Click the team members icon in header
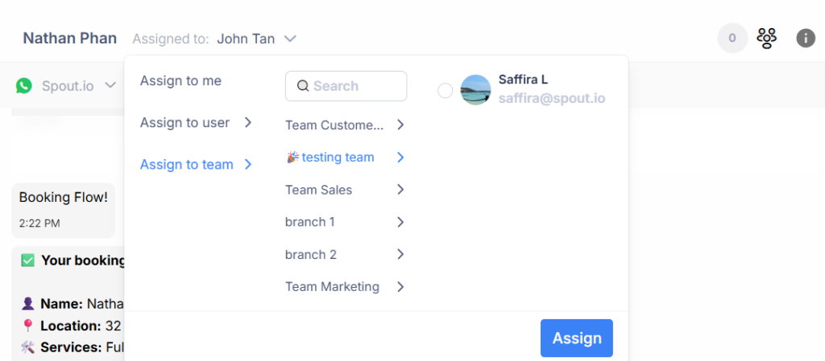Viewport: 825px width, 361px height. pyautogui.click(x=767, y=38)
